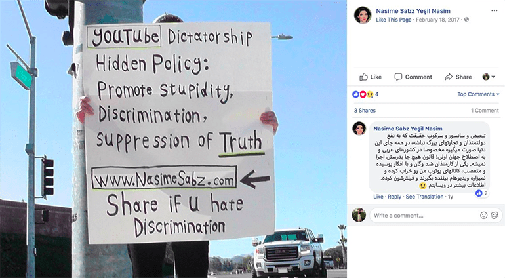View the 3 Shares list
The height and width of the screenshot is (278, 505).
365,111
